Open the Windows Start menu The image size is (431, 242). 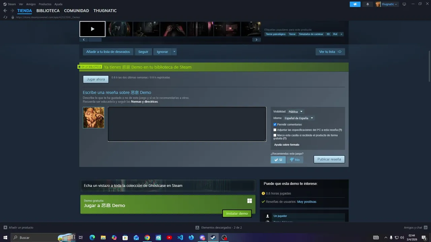5,238
